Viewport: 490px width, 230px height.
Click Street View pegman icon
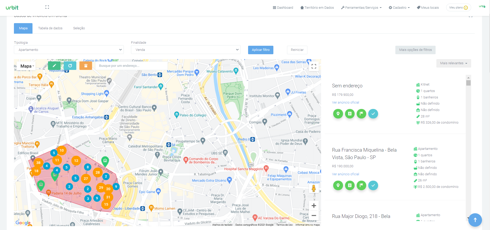(314, 189)
